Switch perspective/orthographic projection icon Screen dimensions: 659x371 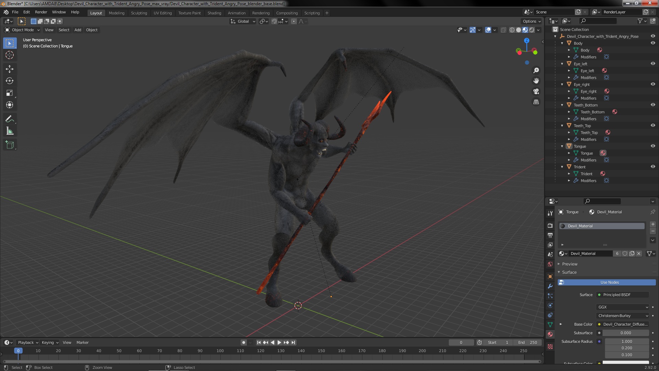point(536,102)
